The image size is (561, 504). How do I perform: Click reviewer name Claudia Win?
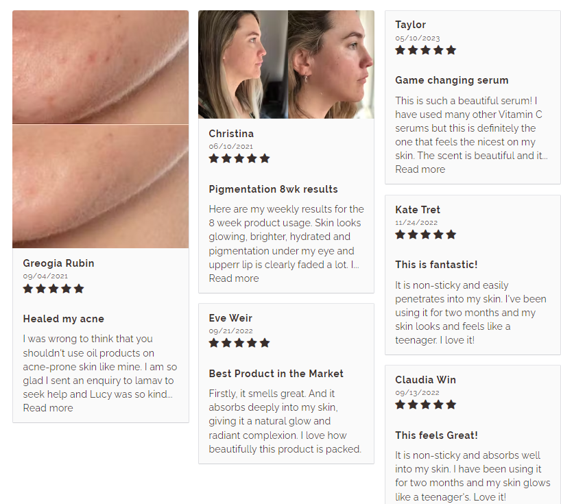pos(425,379)
